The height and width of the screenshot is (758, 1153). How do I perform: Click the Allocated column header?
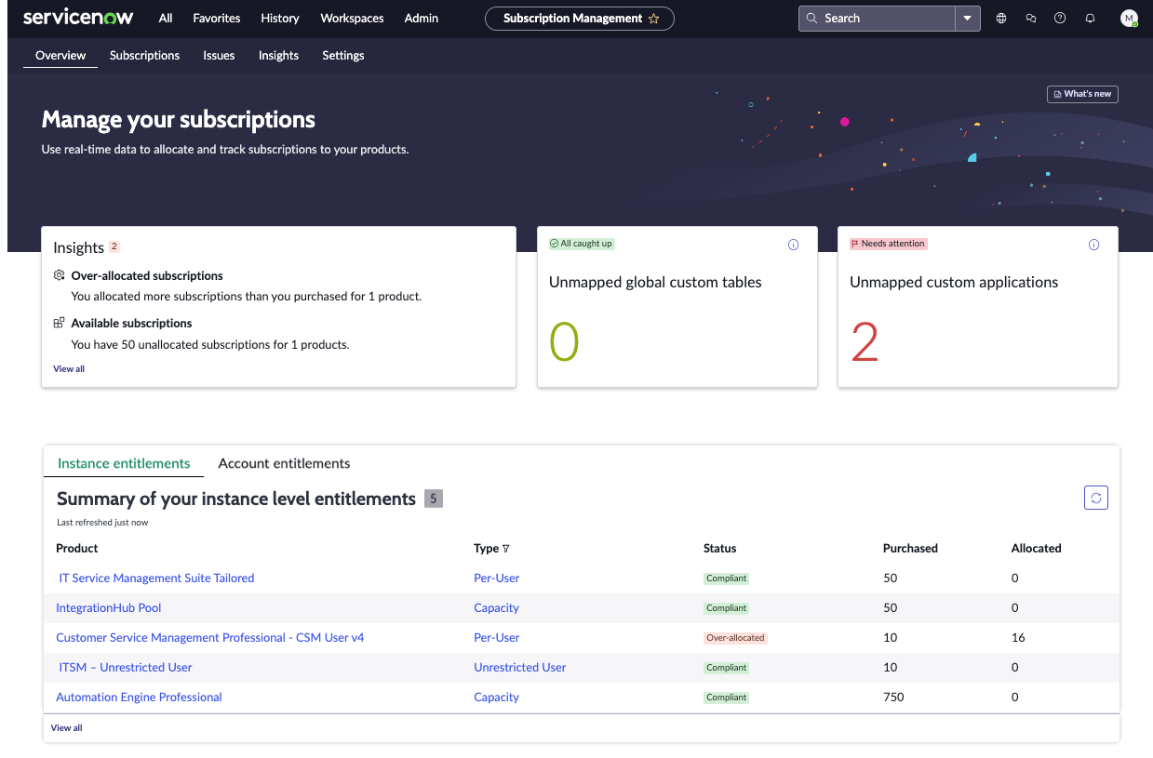click(x=1037, y=549)
